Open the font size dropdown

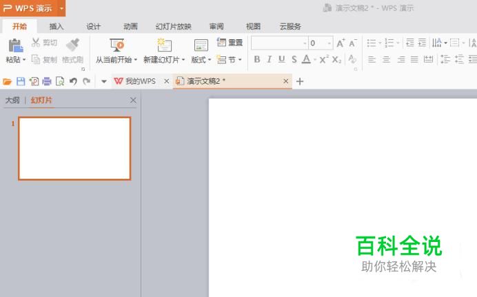329,43
